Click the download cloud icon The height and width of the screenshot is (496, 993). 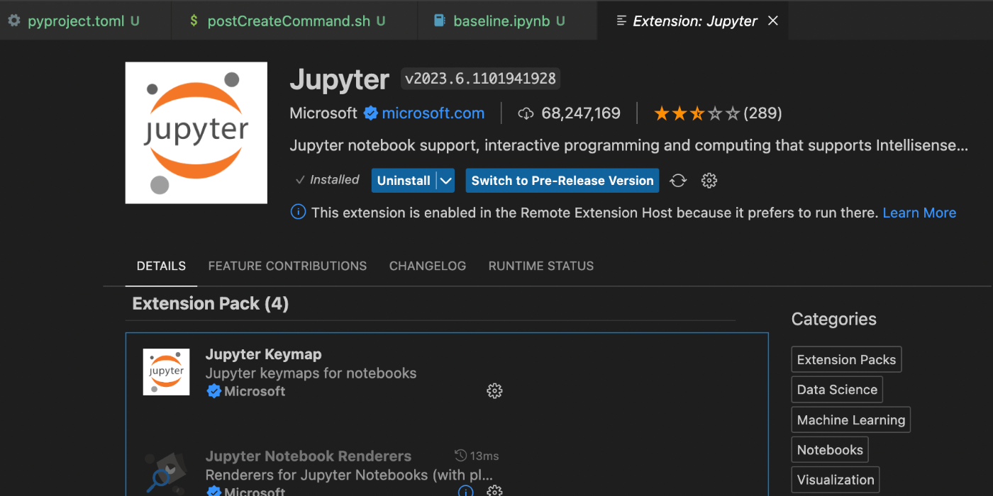[526, 113]
